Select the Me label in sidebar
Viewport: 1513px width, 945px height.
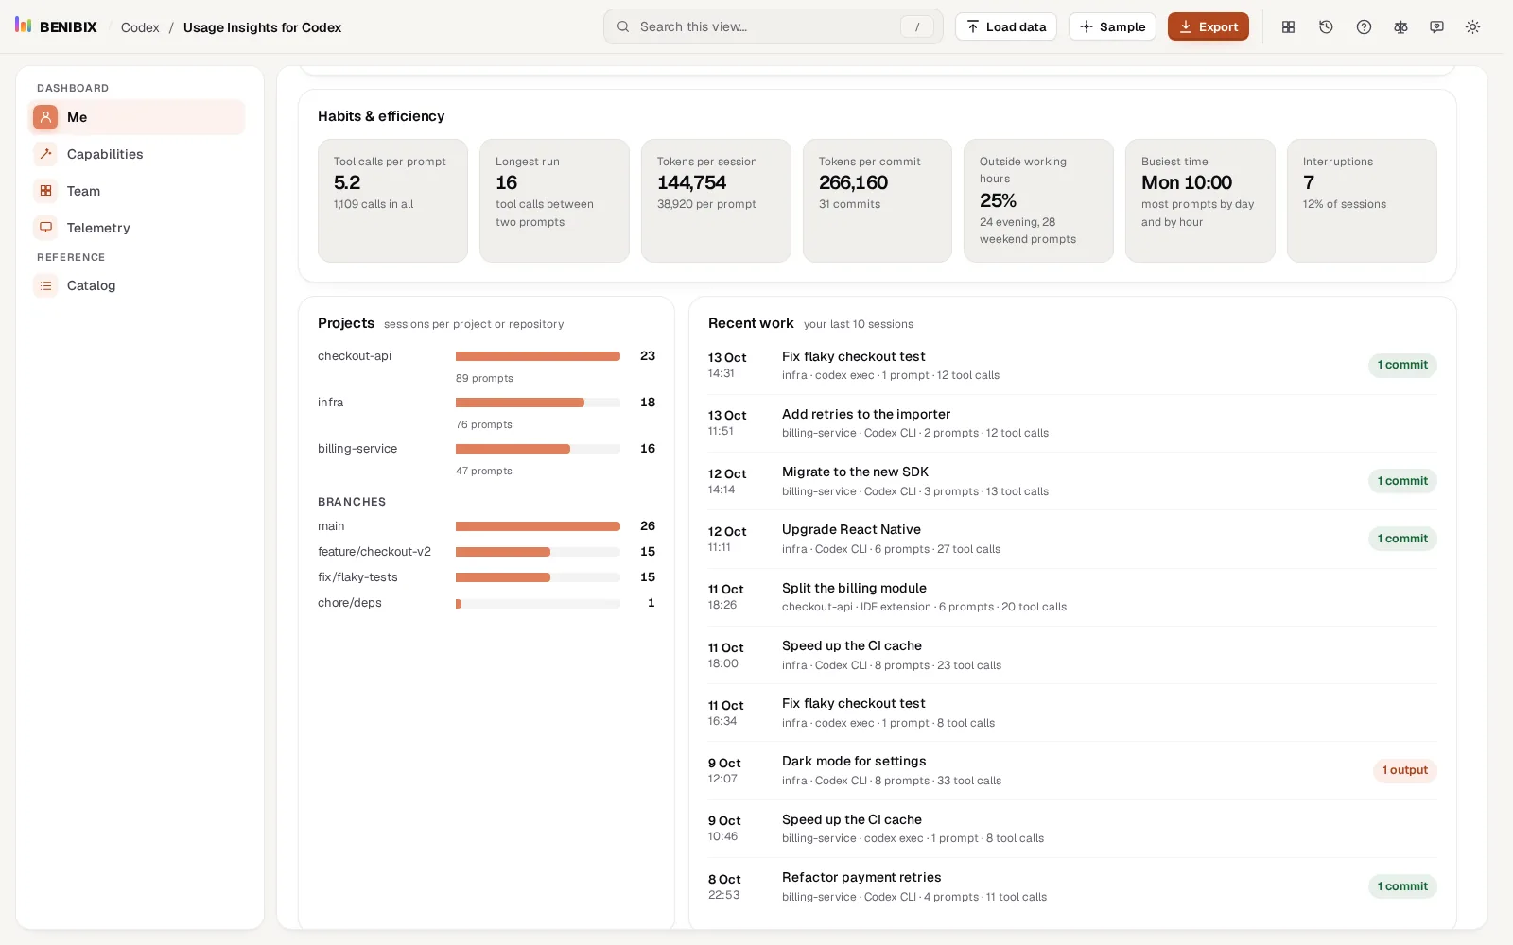(78, 117)
